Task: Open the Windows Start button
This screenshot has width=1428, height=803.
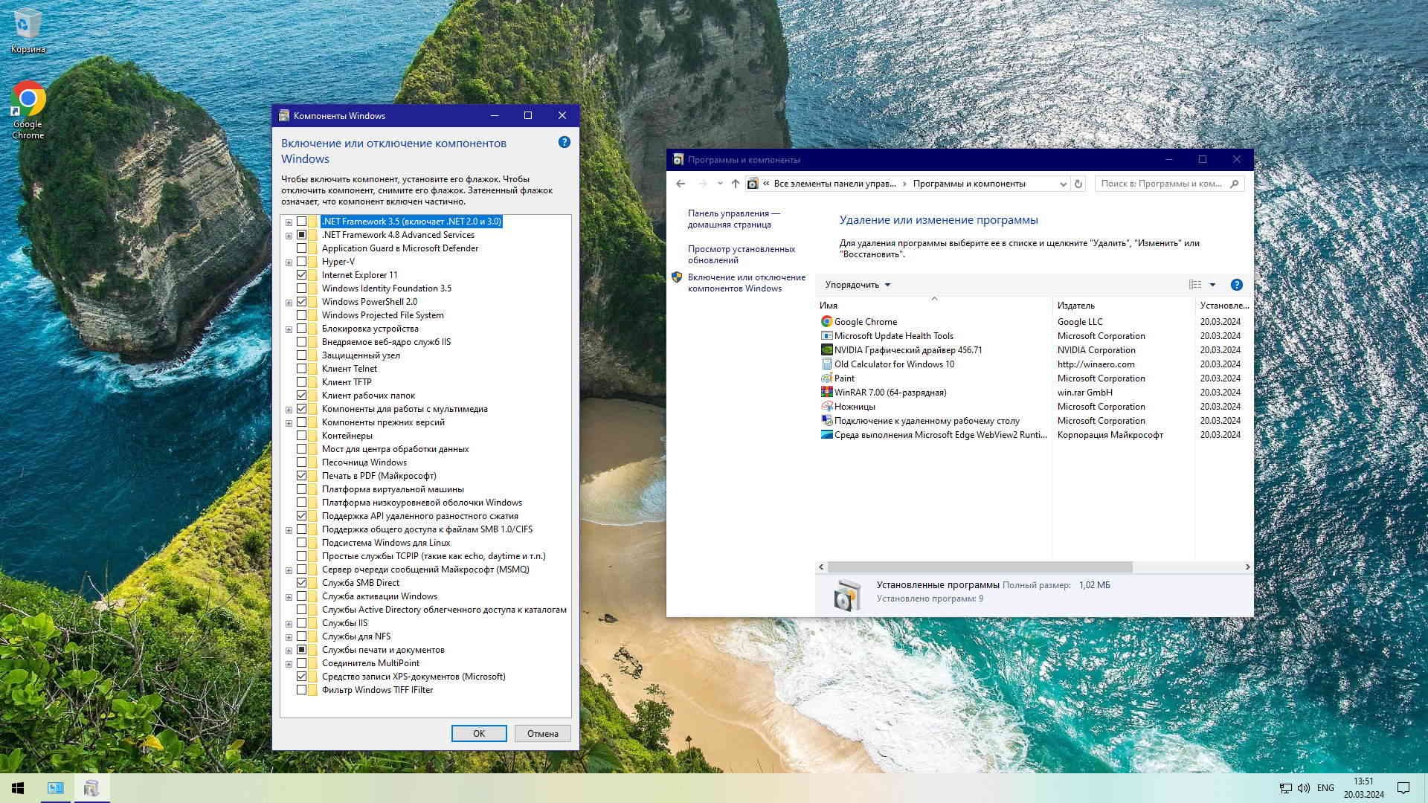Action: (18, 787)
